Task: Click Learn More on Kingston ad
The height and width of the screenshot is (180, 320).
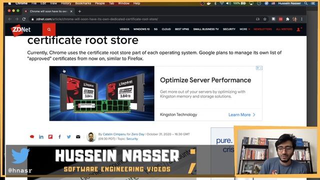Action: (x=242, y=114)
